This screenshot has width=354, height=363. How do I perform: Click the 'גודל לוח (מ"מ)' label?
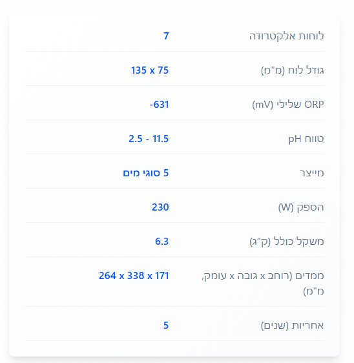(293, 70)
